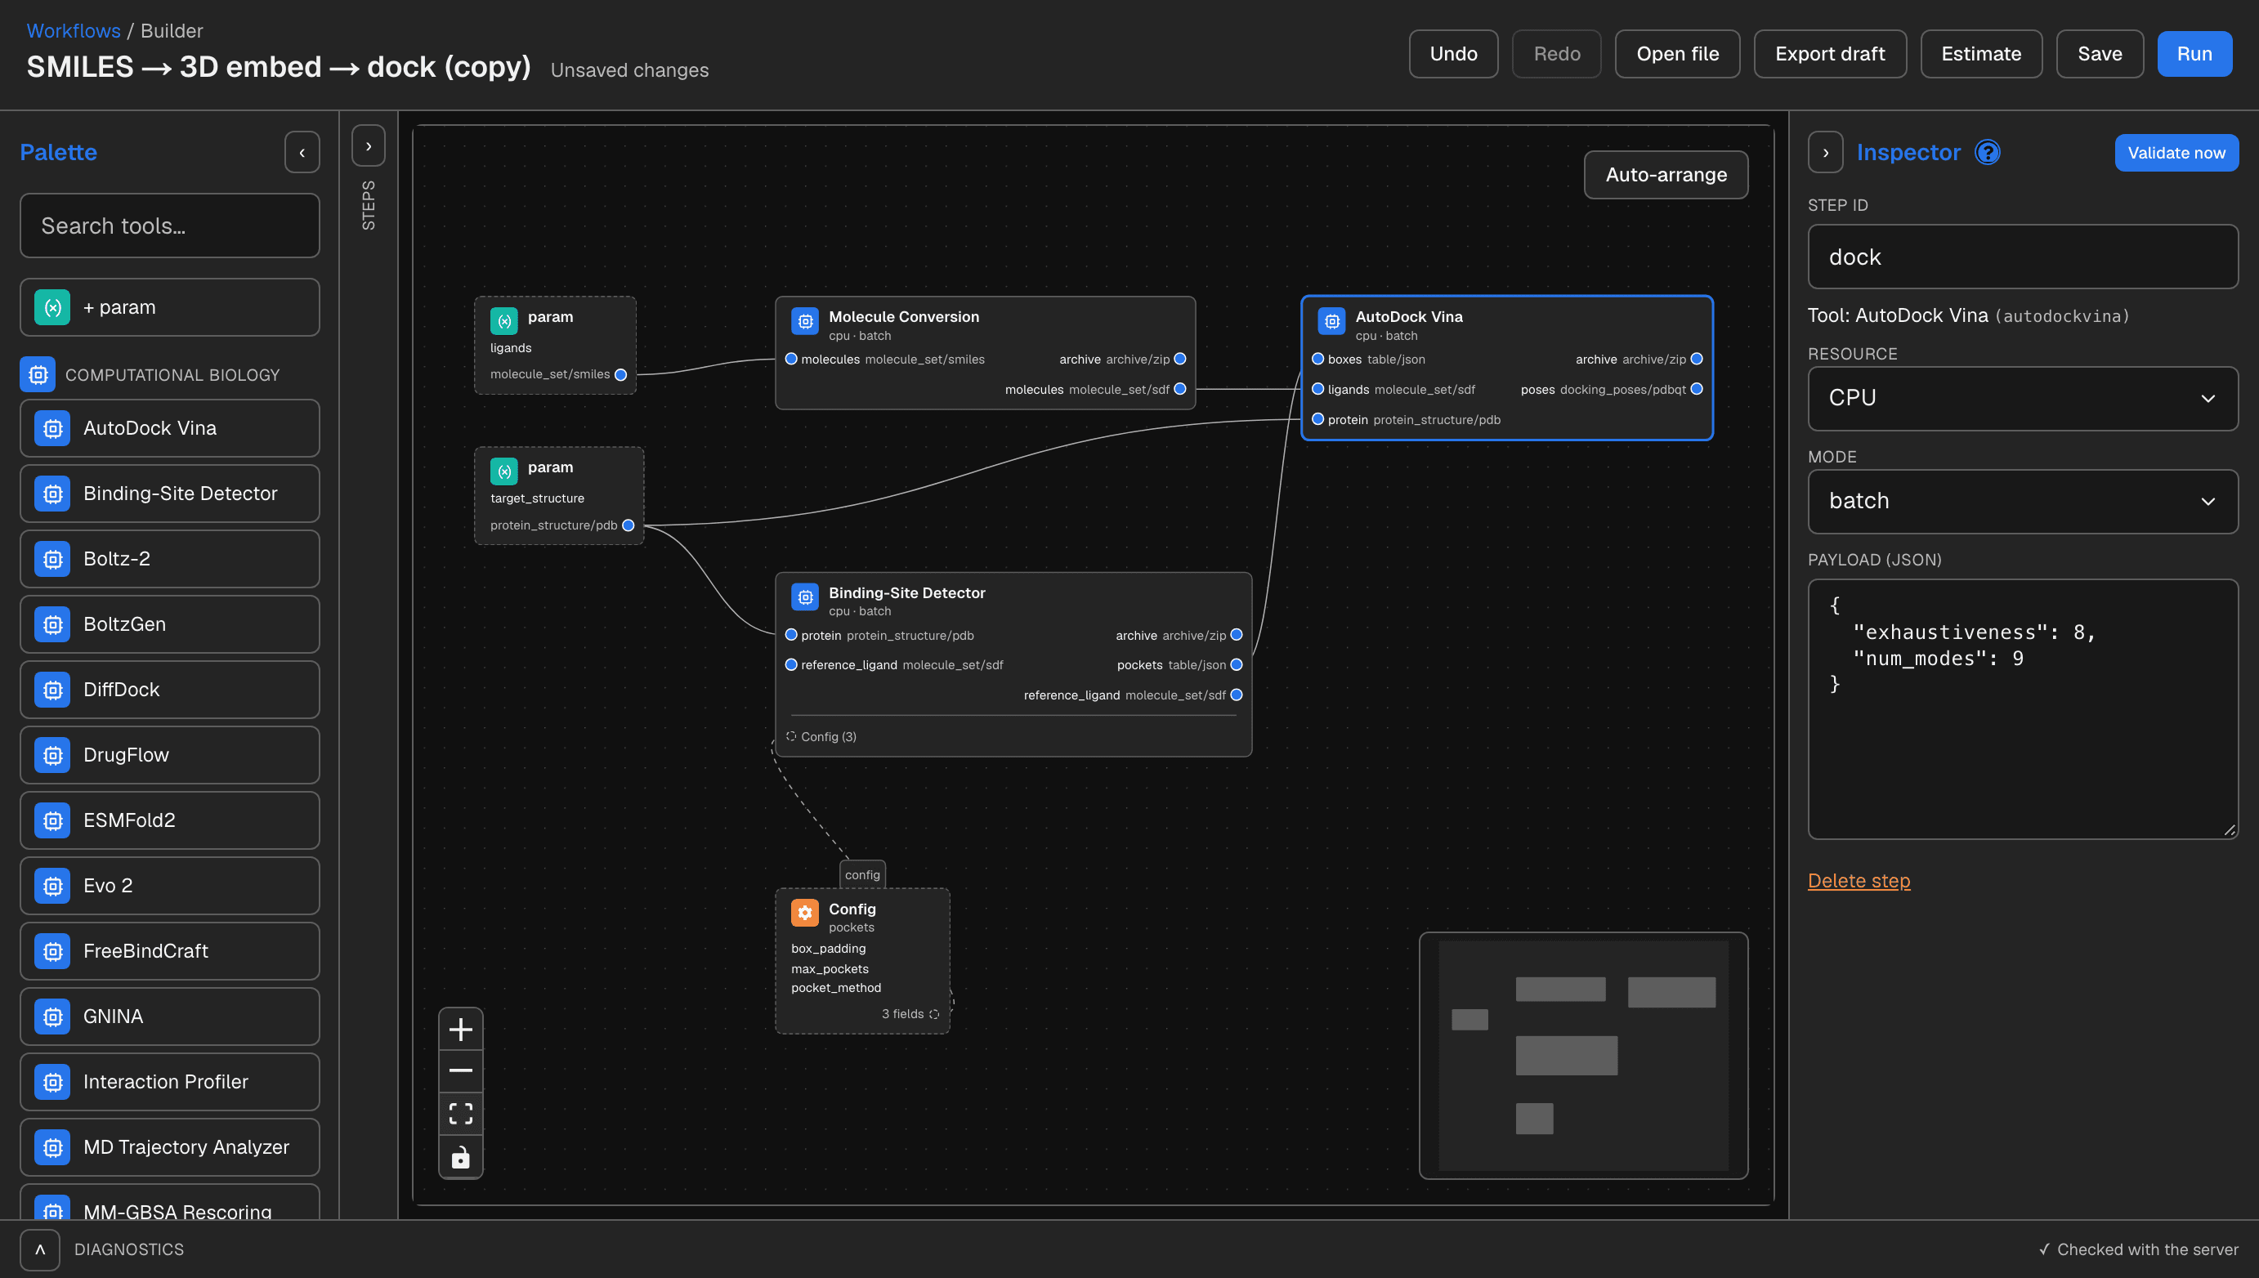Run the workflow

click(2194, 55)
